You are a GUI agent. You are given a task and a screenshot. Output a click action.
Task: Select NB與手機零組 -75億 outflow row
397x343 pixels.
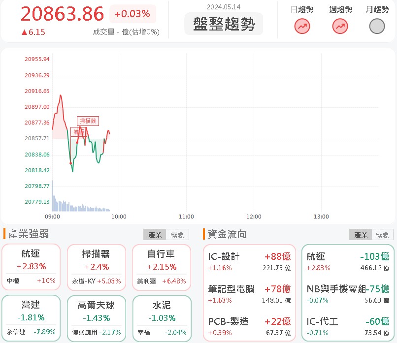pos(348,294)
